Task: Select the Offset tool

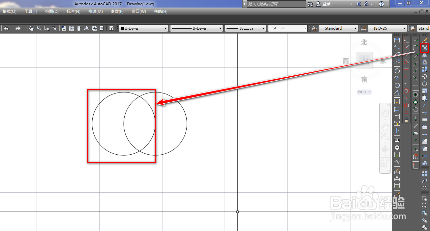Action: (x=425, y=62)
